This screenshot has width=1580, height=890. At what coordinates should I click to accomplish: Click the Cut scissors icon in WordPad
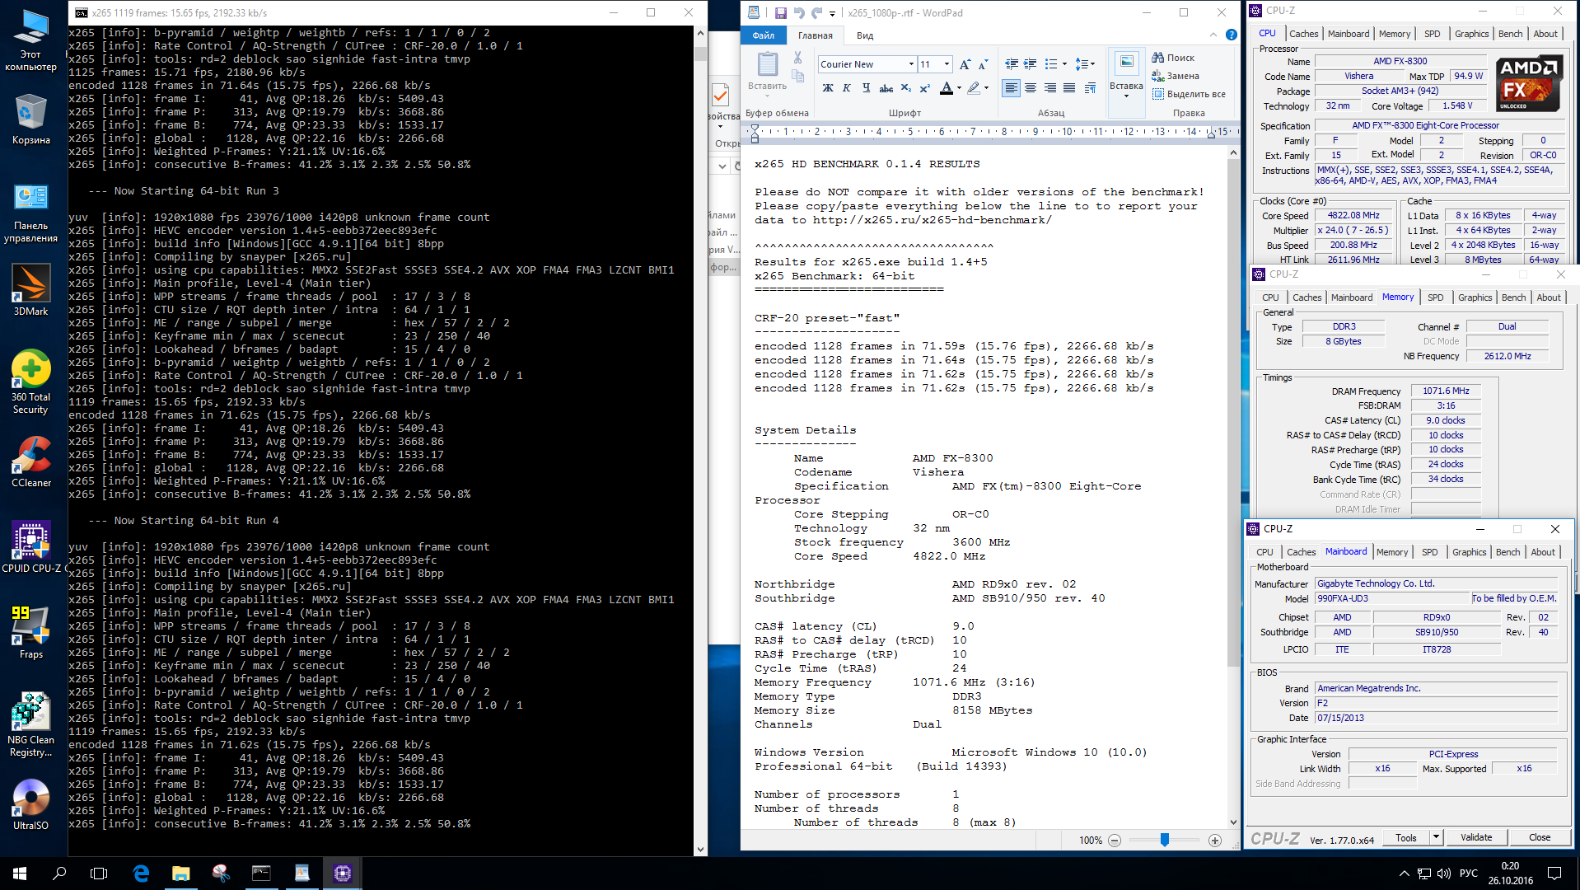pos(797,58)
